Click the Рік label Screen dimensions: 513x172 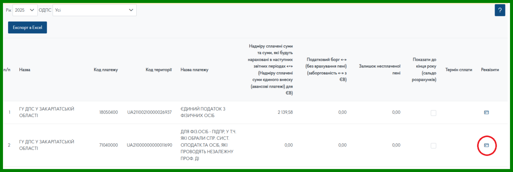pyautogui.click(x=9, y=10)
